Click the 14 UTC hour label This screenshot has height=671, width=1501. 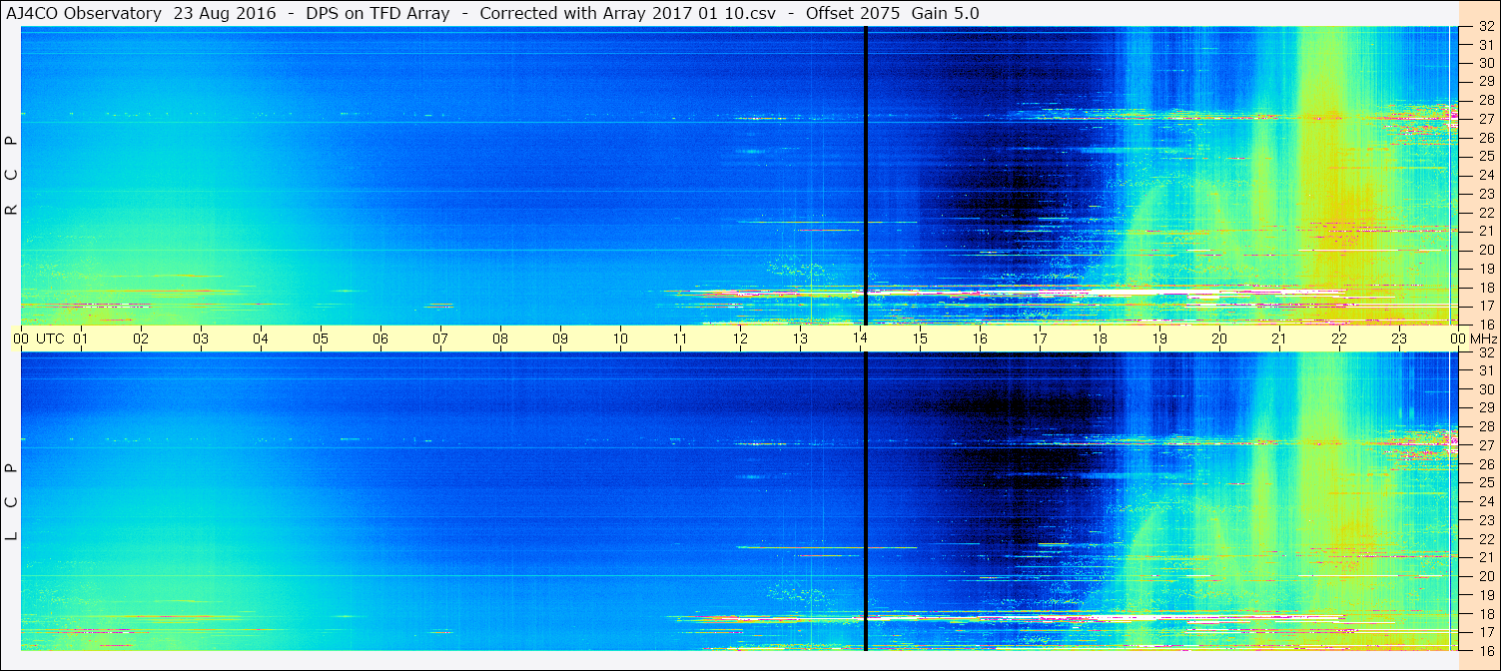(x=860, y=338)
